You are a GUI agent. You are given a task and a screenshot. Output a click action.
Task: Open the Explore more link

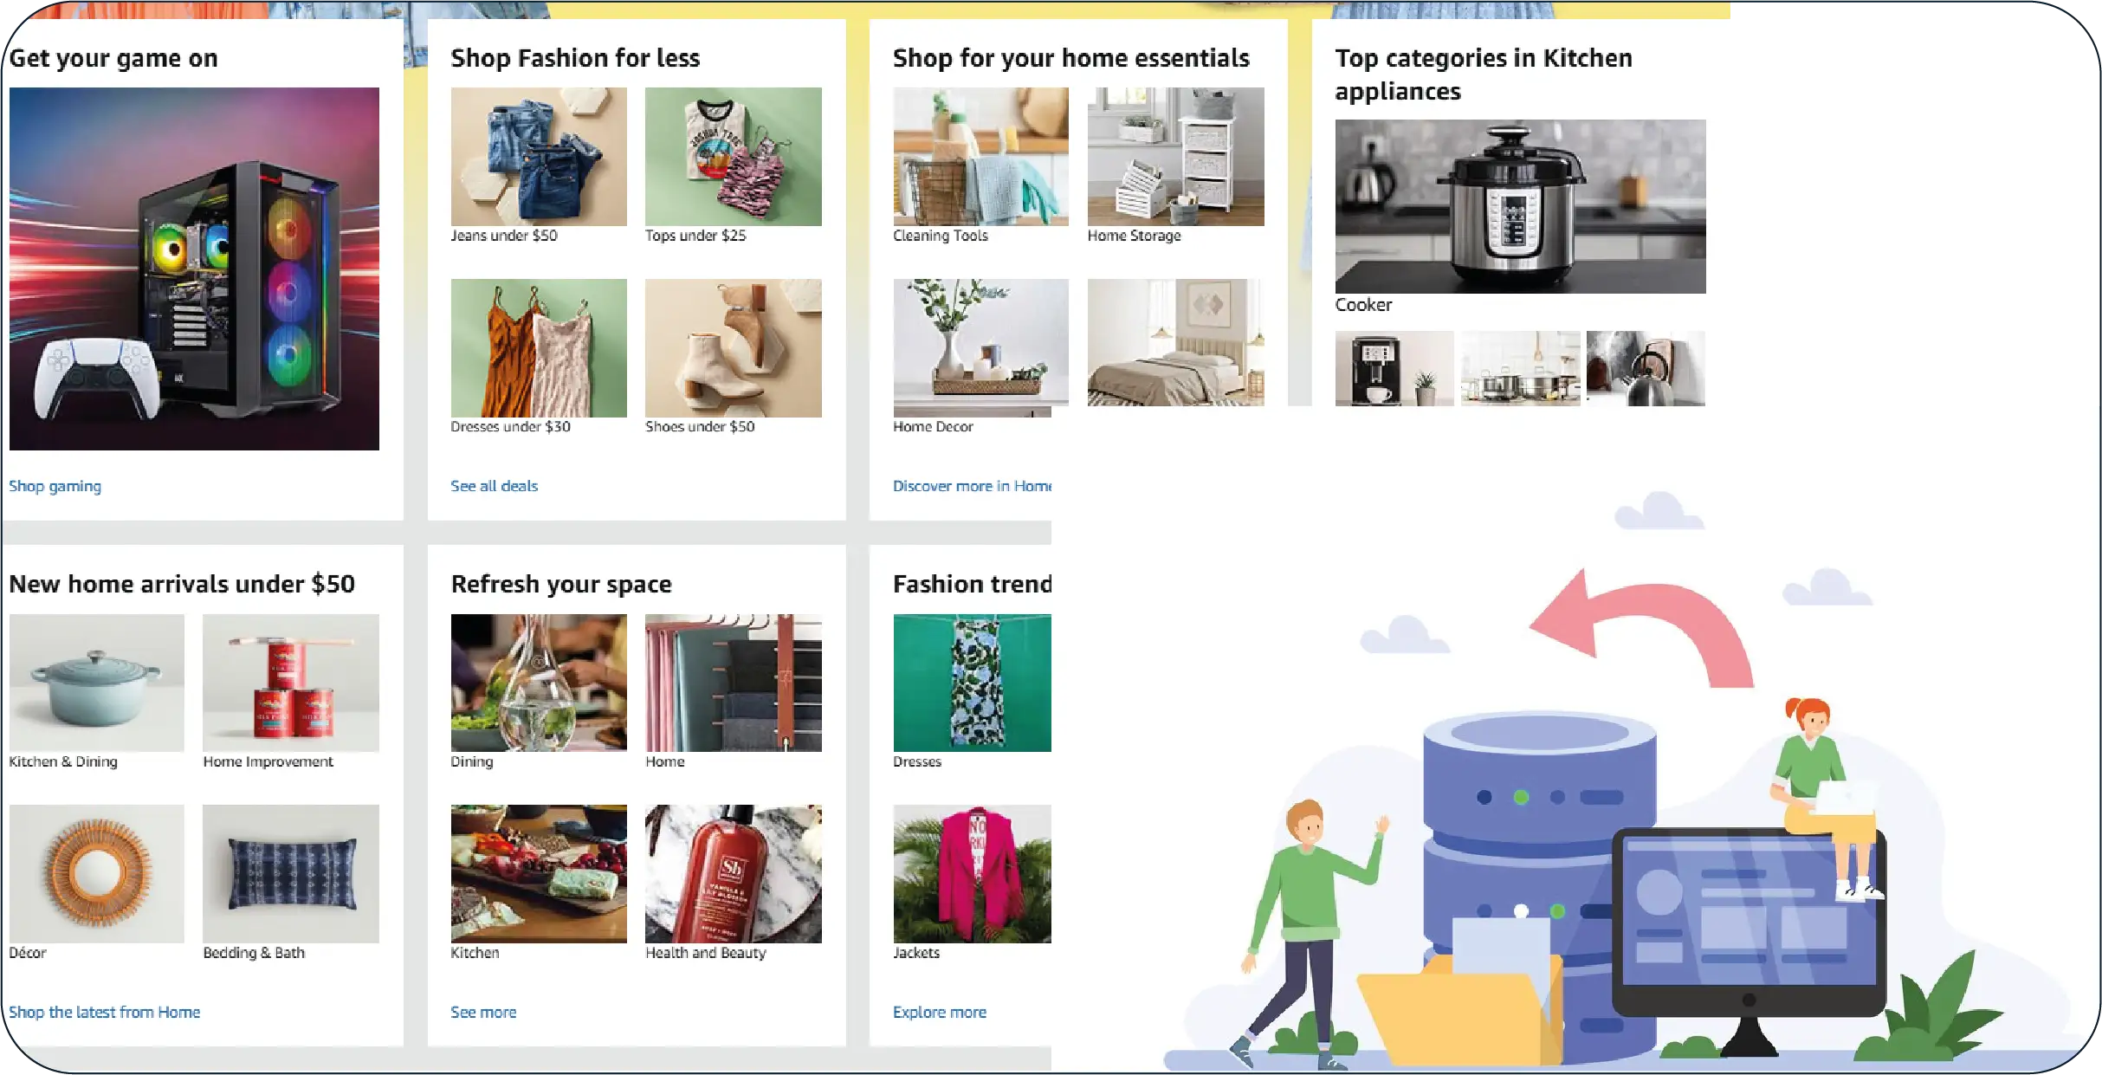(940, 1012)
